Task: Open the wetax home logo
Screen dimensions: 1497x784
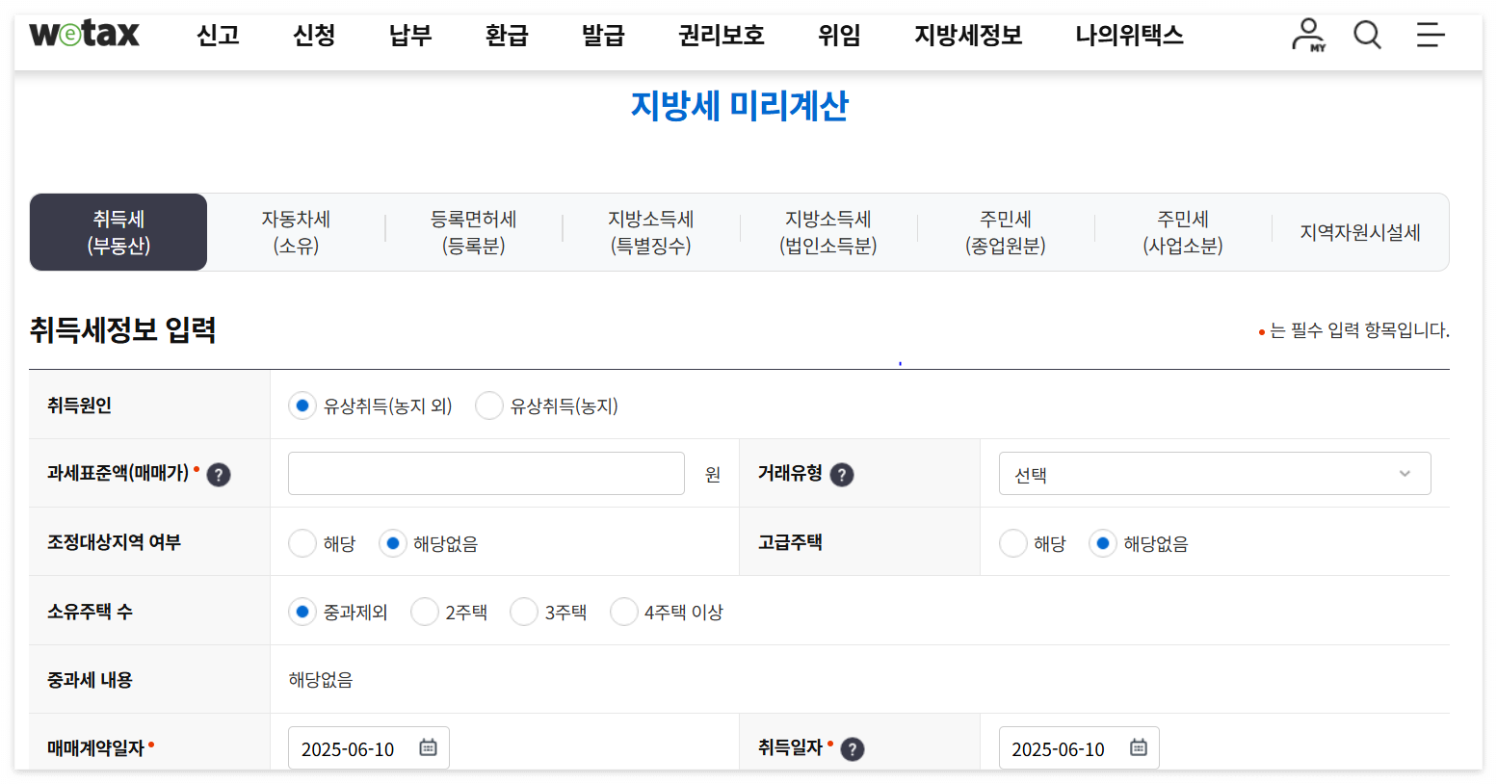Action: click(84, 35)
